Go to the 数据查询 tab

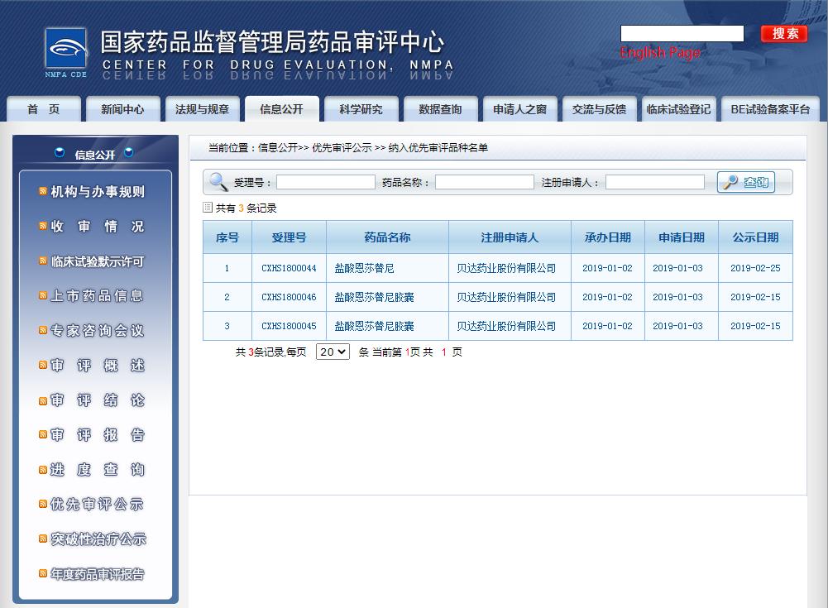[x=440, y=109]
